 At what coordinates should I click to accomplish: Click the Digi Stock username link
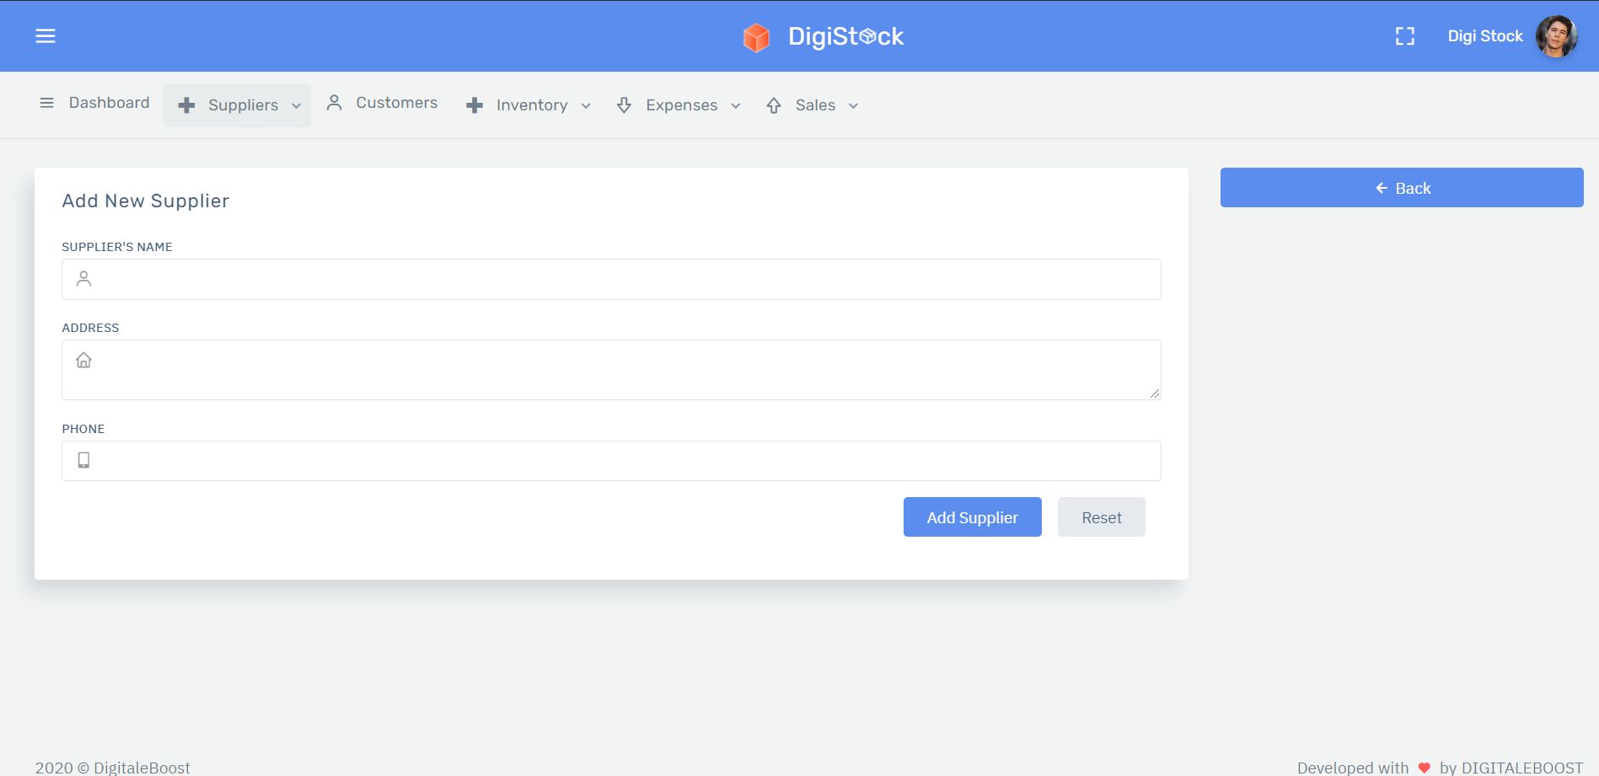pos(1485,36)
